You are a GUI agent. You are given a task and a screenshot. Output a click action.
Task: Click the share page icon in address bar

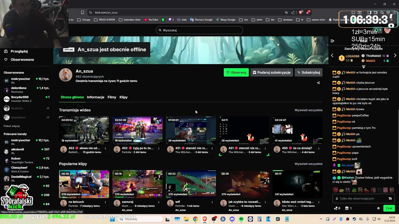tap(293, 12)
